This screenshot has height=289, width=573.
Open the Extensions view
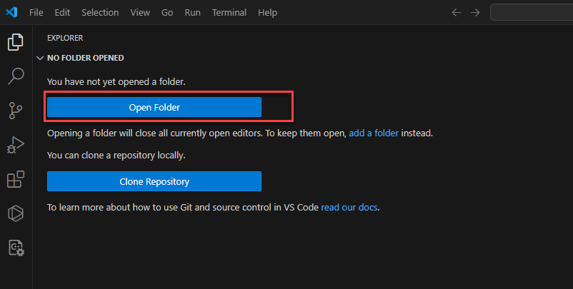15,179
